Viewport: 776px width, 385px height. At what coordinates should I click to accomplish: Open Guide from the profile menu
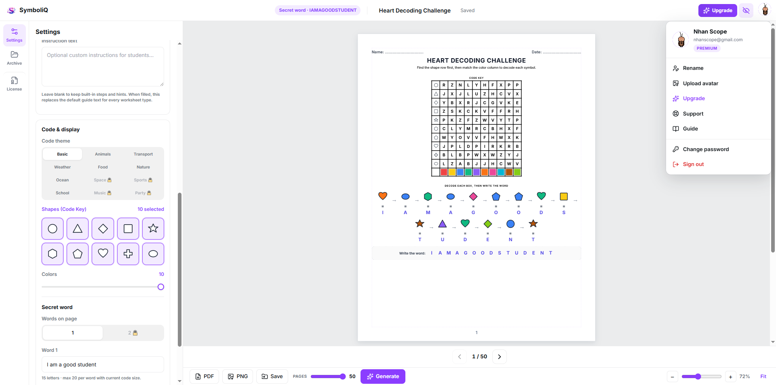pos(718,129)
